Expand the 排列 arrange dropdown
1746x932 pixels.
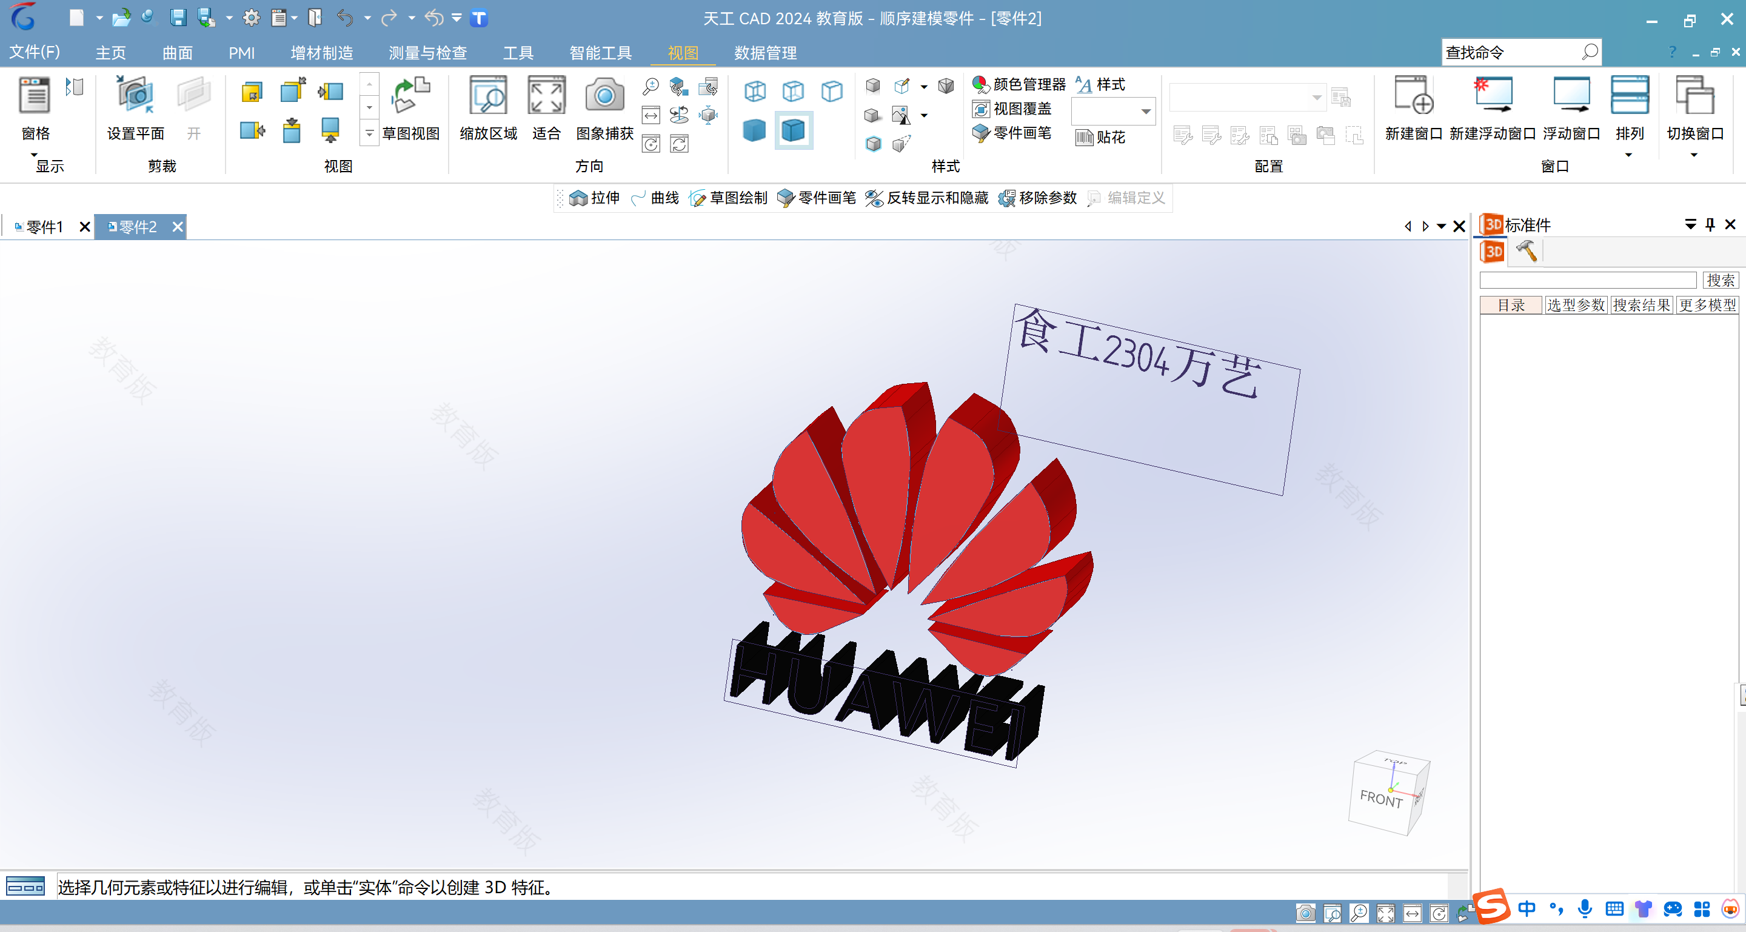1629,155
